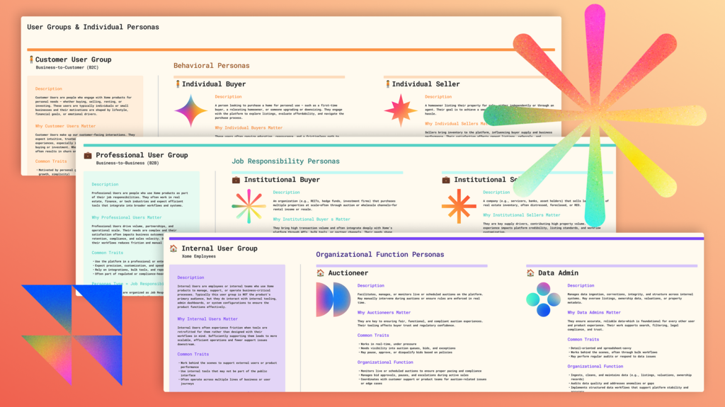Click the red-orange star Individual Seller icon

[x=401, y=110]
